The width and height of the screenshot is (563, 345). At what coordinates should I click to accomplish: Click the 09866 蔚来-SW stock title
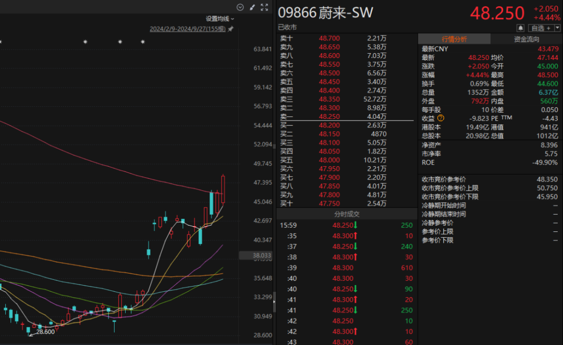coord(325,13)
